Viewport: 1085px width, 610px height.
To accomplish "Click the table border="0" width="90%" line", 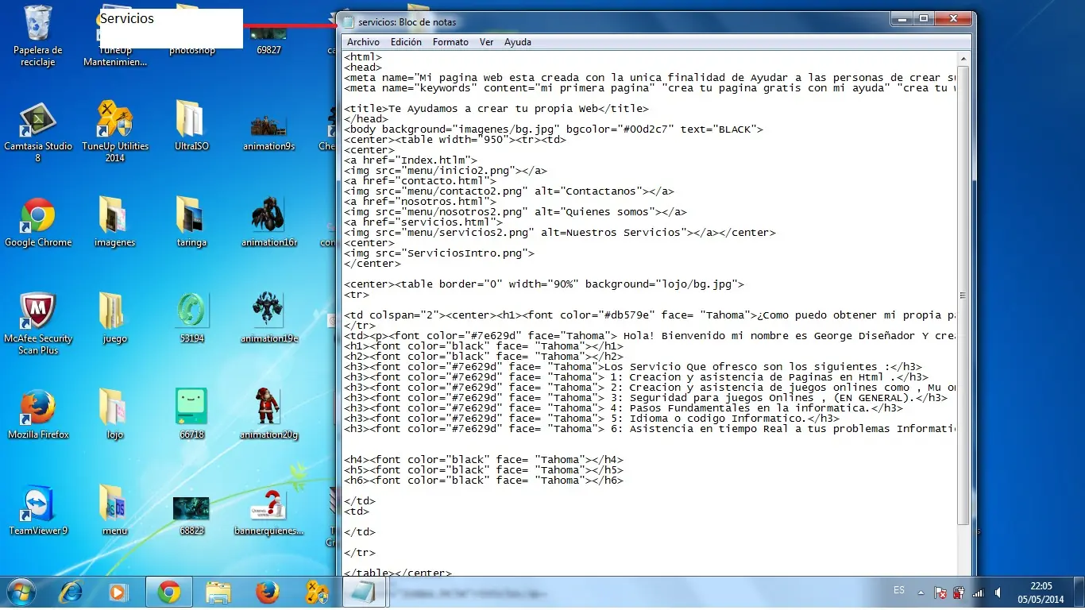I will pos(544,284).
